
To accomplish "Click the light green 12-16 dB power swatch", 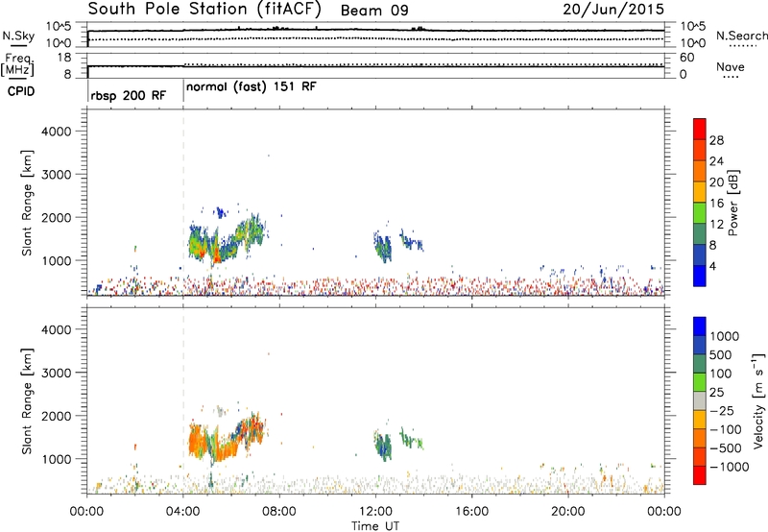I will pos(700,212).
